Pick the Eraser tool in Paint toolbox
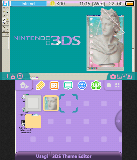137x160 pixels. [x=4, y=12]
